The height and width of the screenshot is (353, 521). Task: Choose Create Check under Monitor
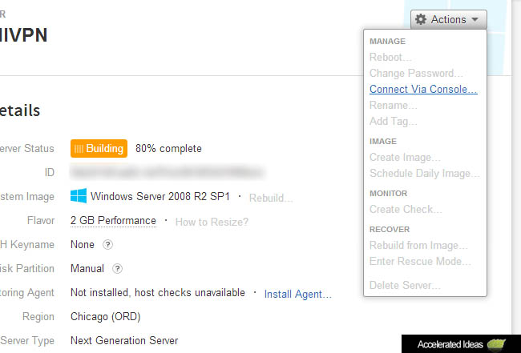tap(406, 210)
